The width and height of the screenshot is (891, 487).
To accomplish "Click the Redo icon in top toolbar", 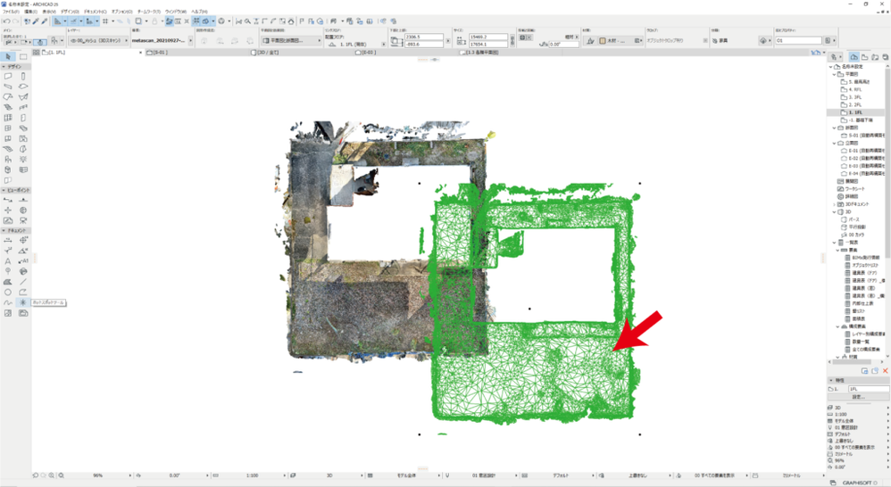I will [15, 21].
